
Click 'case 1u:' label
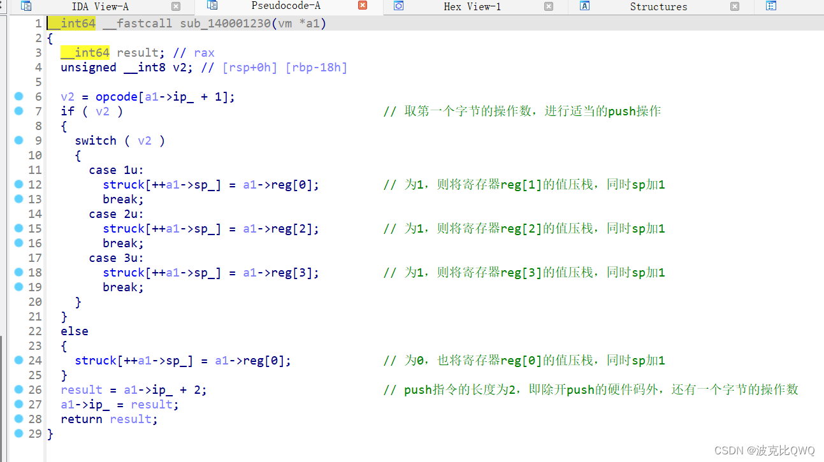[117, 170]
